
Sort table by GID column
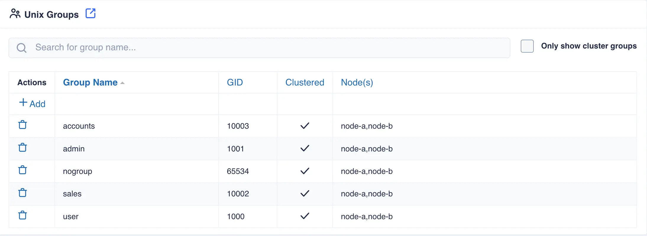pyautogui.click(x=235, y=83)
